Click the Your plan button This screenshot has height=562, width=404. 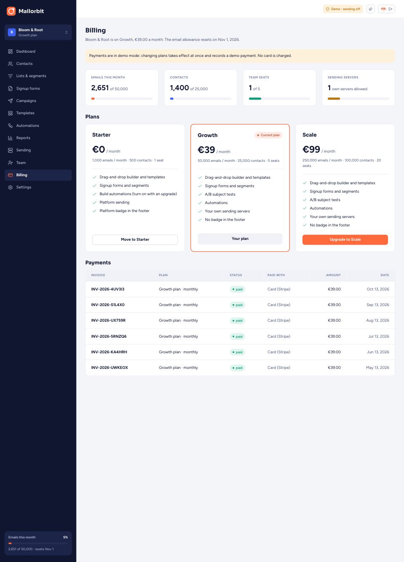[x=240, y=239]
